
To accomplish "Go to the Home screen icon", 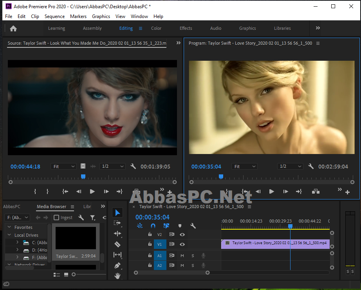I will point(13,28).
